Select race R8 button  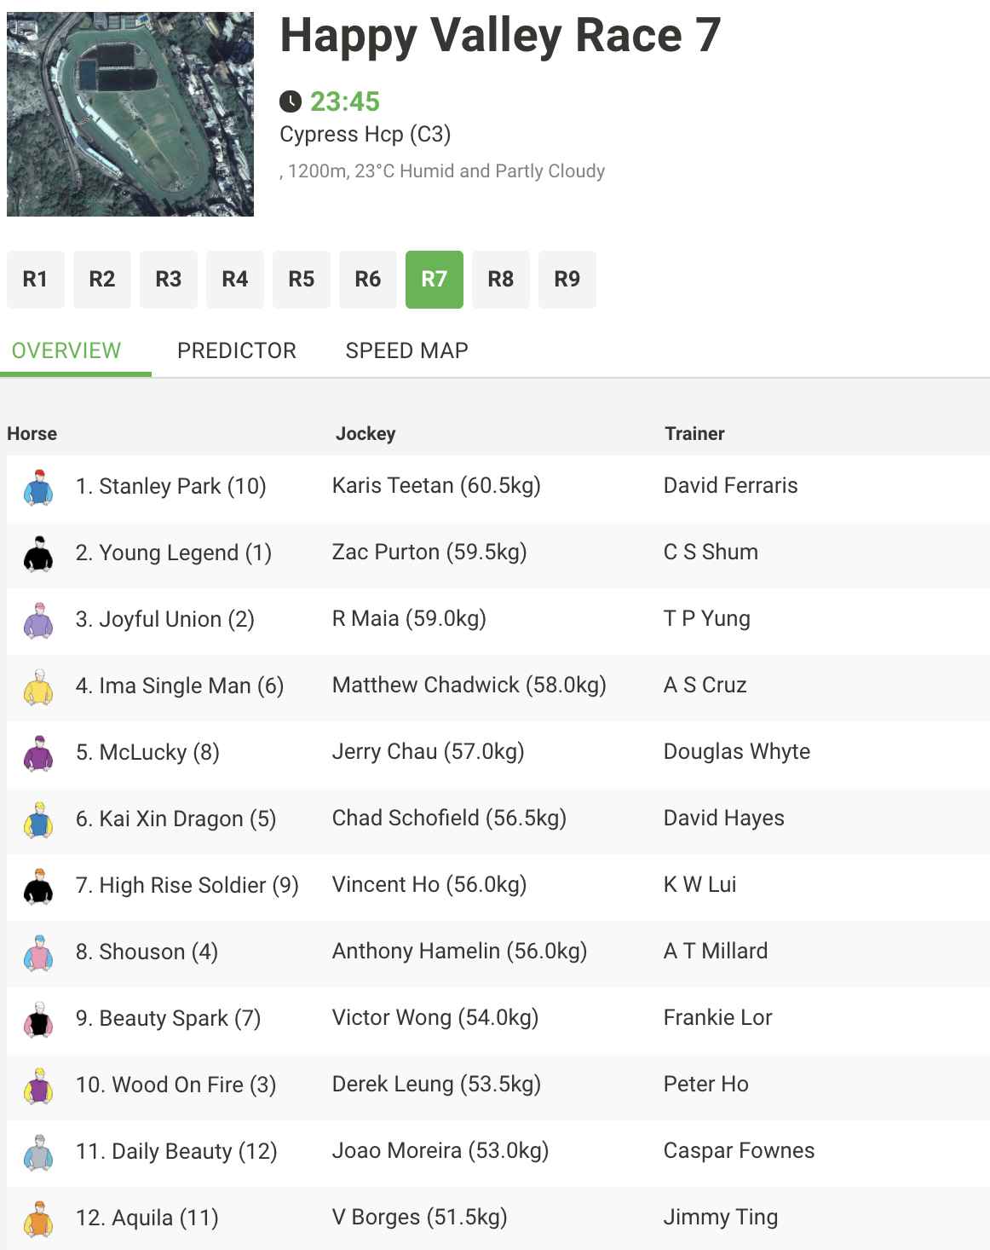coord(501,279)
